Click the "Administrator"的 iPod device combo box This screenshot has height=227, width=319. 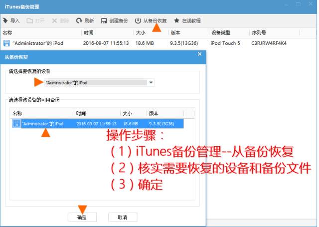coord(99,82)
